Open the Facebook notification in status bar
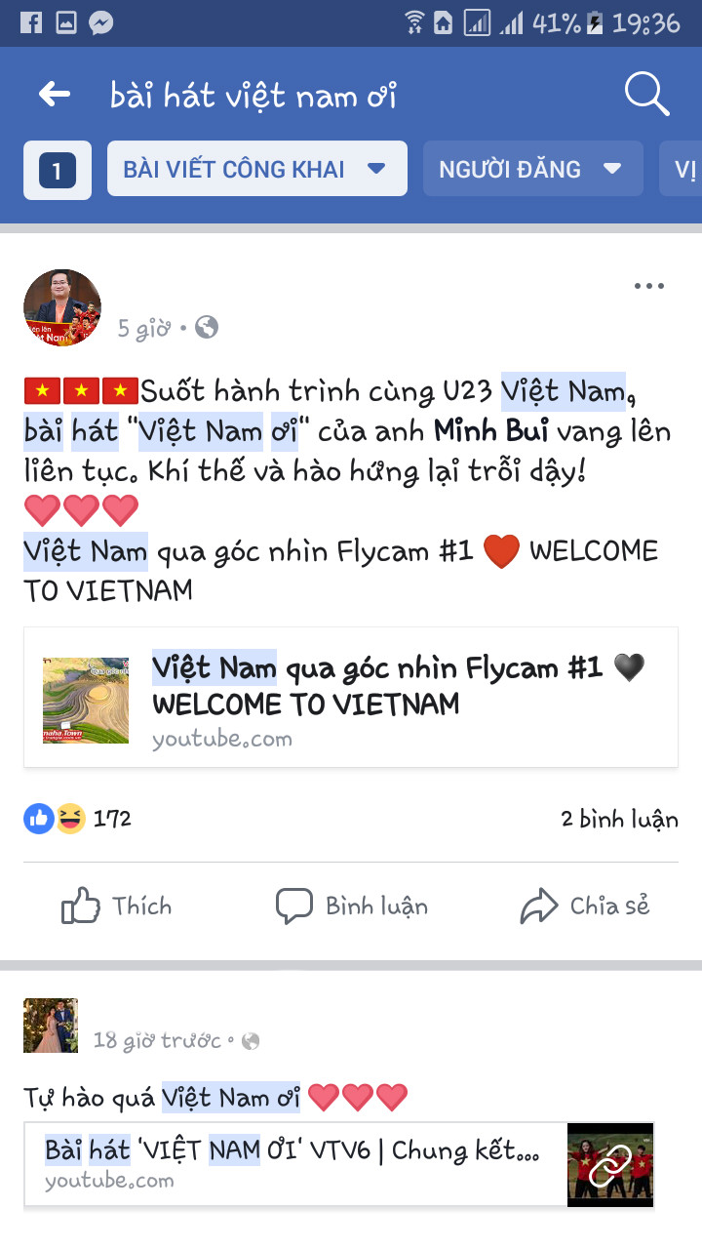Viewport: 702px width, 1249px height. [31, 22]
